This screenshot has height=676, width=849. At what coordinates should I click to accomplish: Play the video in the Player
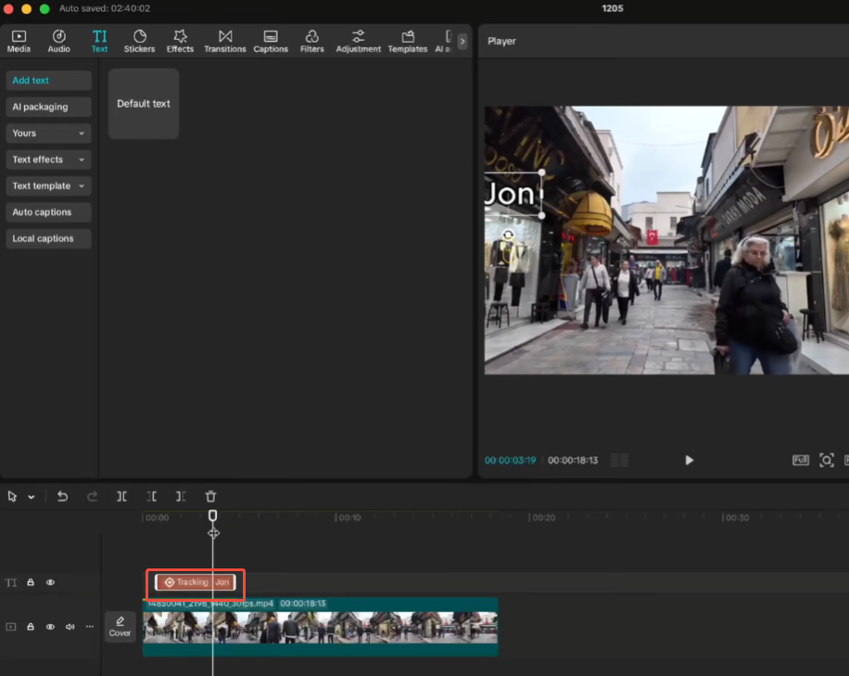689,460
